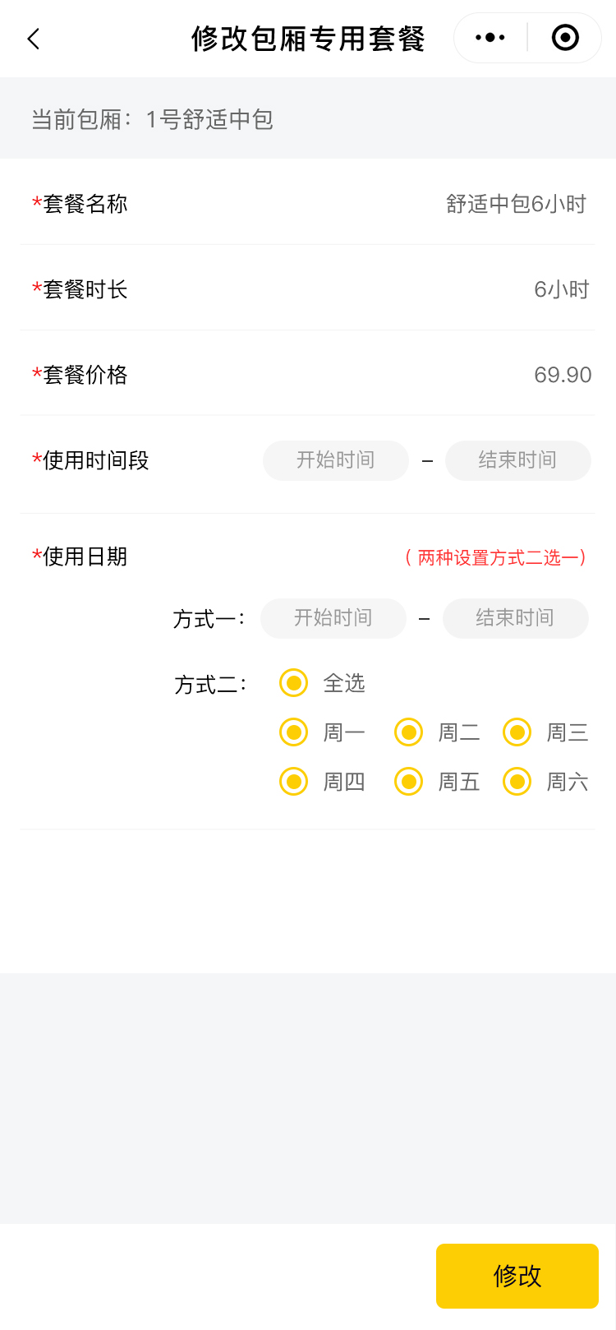Open 方式一 end date picker
616x1330 pixels.
pos(515,618)
